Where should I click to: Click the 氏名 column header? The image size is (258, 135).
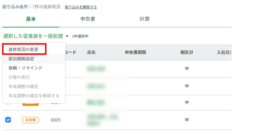click(91, 52)
